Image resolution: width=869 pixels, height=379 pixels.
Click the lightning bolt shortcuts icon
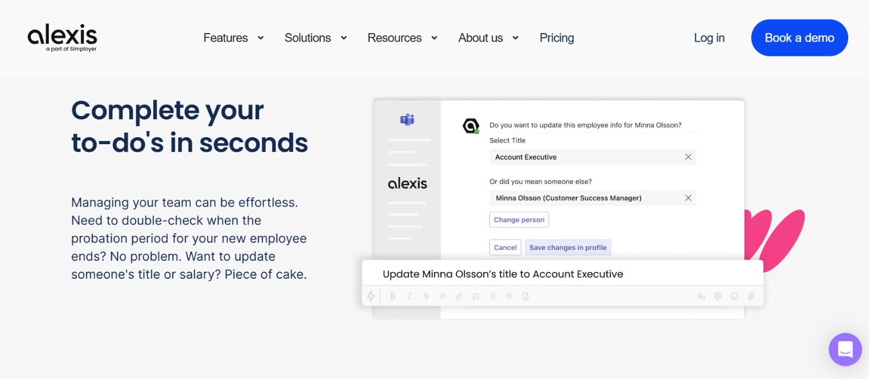[371, 296]
